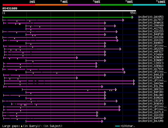
Task: Select the UniRef100_B4P2R0 label
Action: [x=151, y=92]
